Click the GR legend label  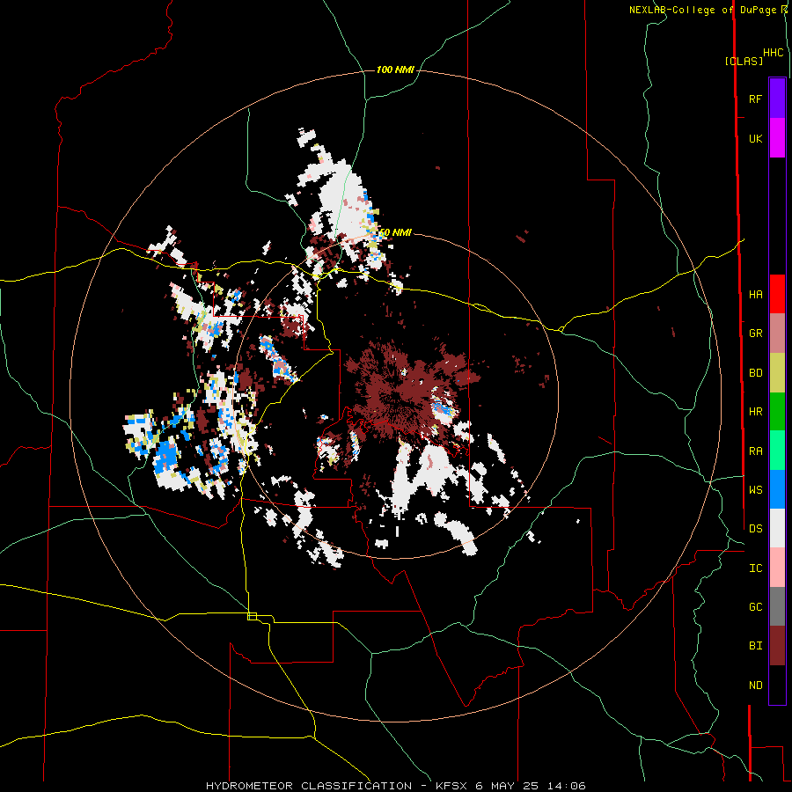point(755,334)
